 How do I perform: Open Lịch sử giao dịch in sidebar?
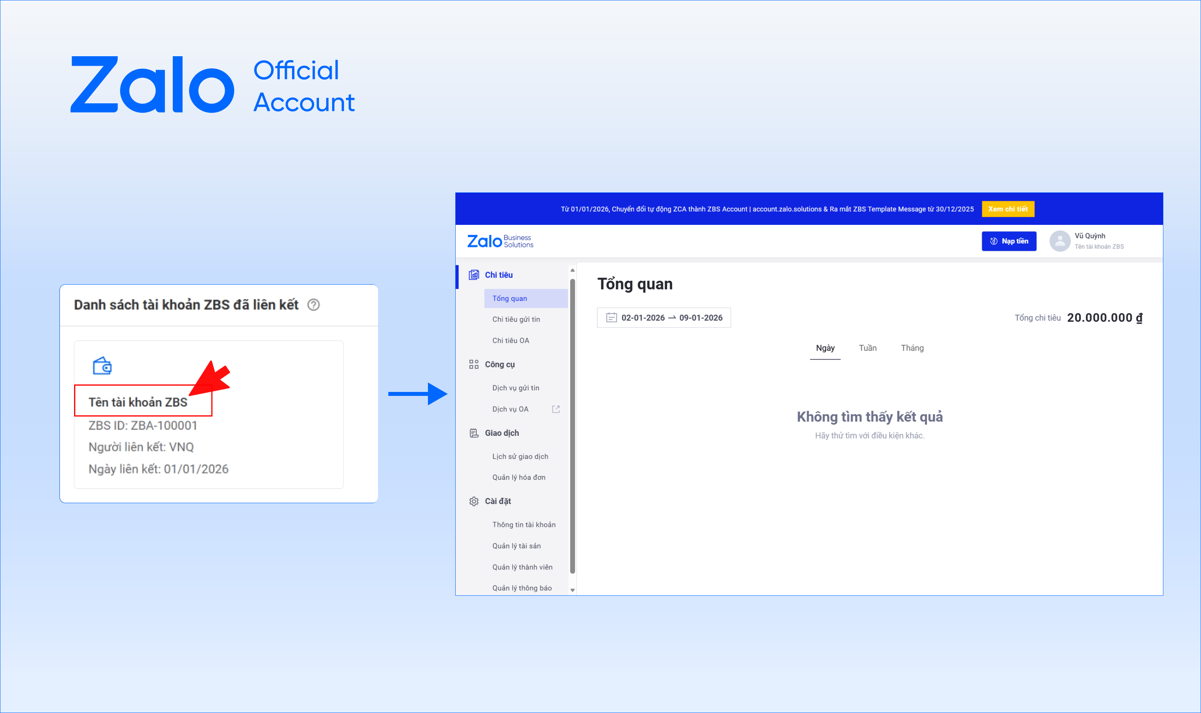[520, 456]
